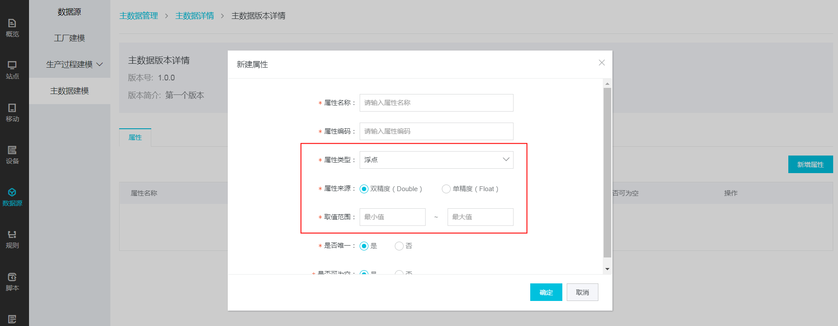Close the 新建属性 dialog with X
The height and width of the screenshot is (326, 838).
click(602, 63)
